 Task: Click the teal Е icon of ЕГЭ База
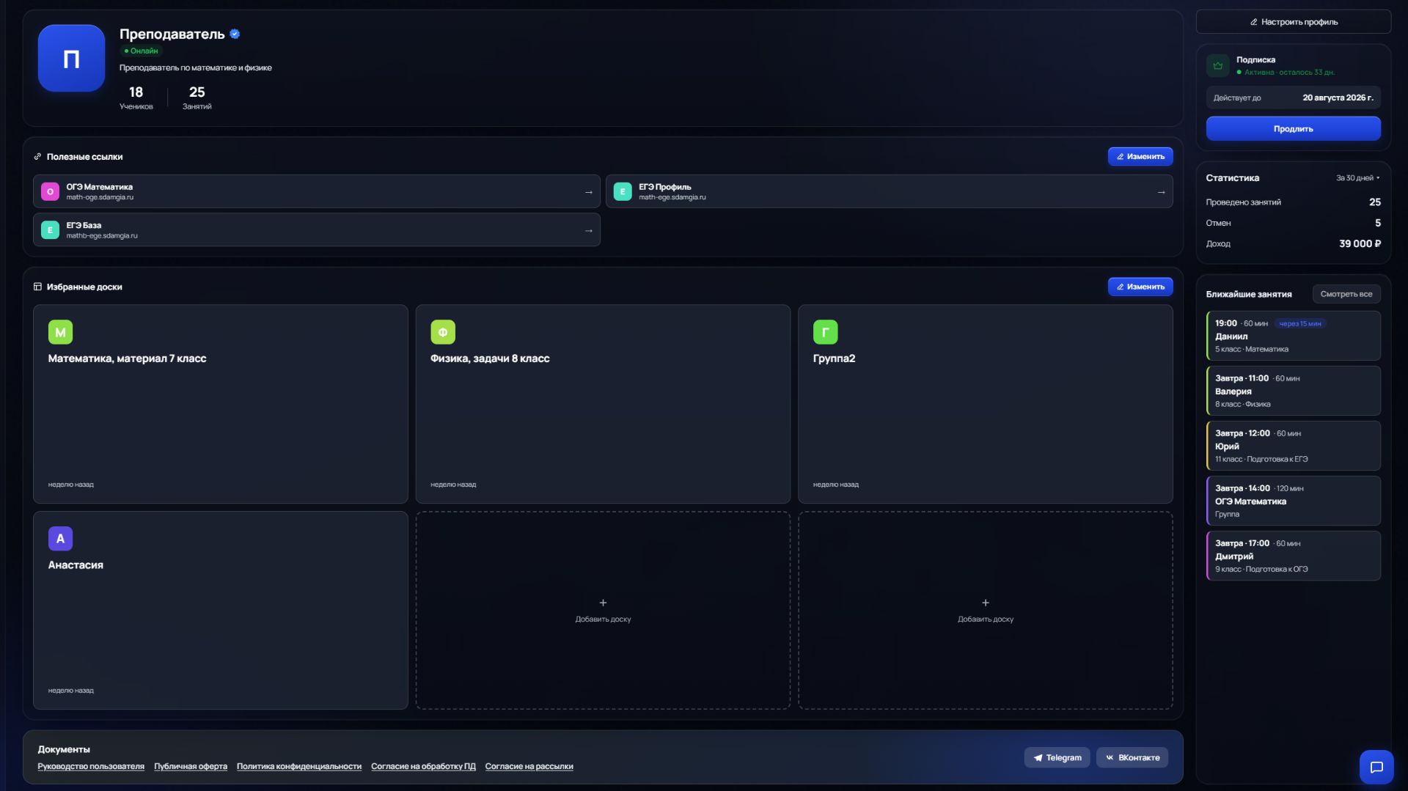[50, 230]
